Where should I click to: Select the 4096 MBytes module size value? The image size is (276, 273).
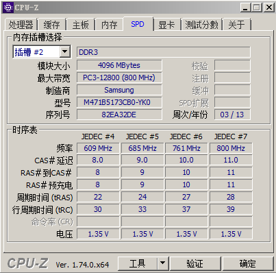(119, 65)
